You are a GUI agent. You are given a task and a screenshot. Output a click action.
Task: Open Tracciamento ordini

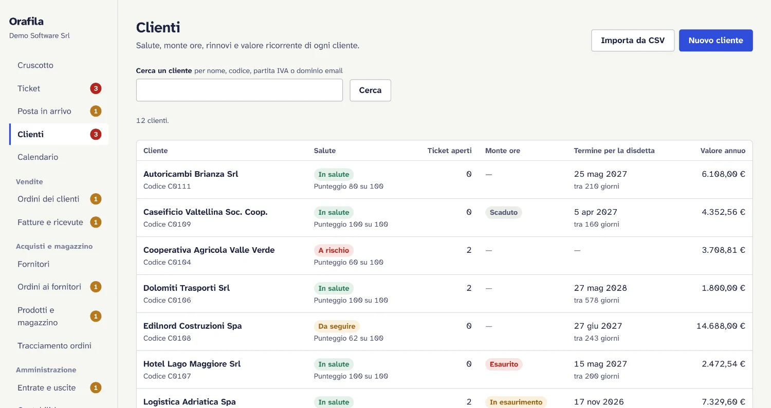[x=59, y=346]
